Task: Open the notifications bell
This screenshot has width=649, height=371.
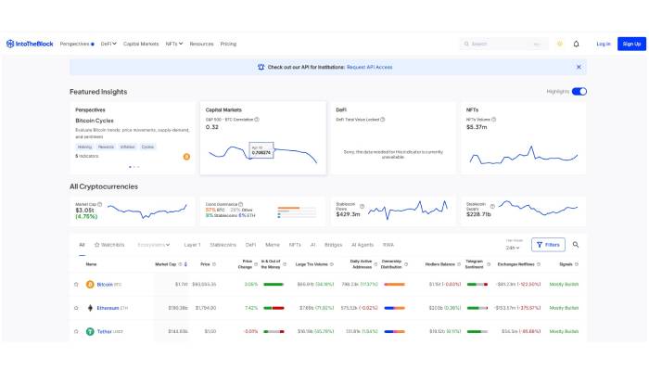Action: tap(576, 44)
